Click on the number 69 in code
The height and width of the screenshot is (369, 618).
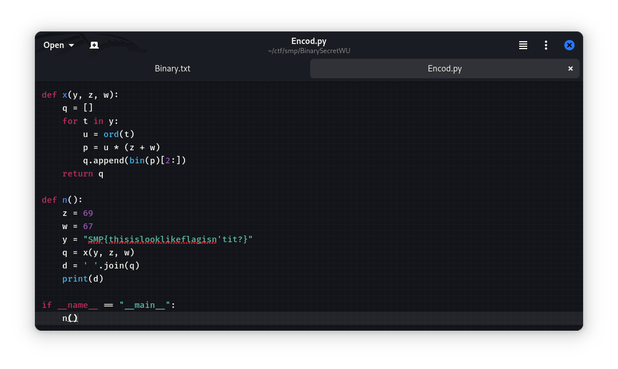[88, 213]
